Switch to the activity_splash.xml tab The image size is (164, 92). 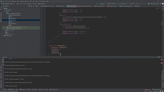click(99, 6)
